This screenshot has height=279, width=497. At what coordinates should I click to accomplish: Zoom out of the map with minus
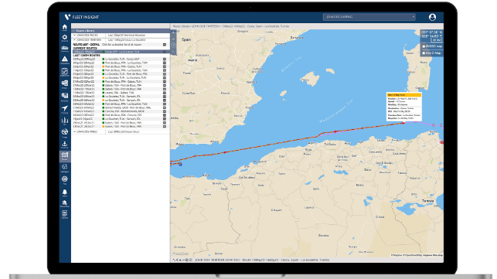(173, 39)
